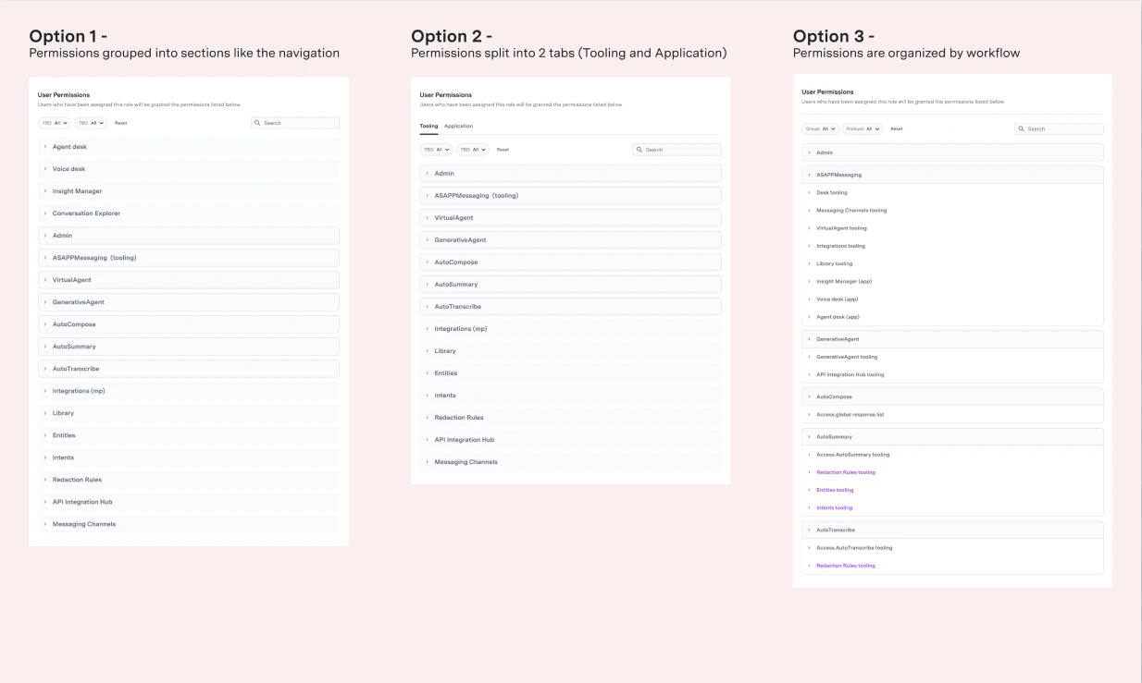
Task: Click Reset in Option 2 filters
Action: [x=503, y=149]
